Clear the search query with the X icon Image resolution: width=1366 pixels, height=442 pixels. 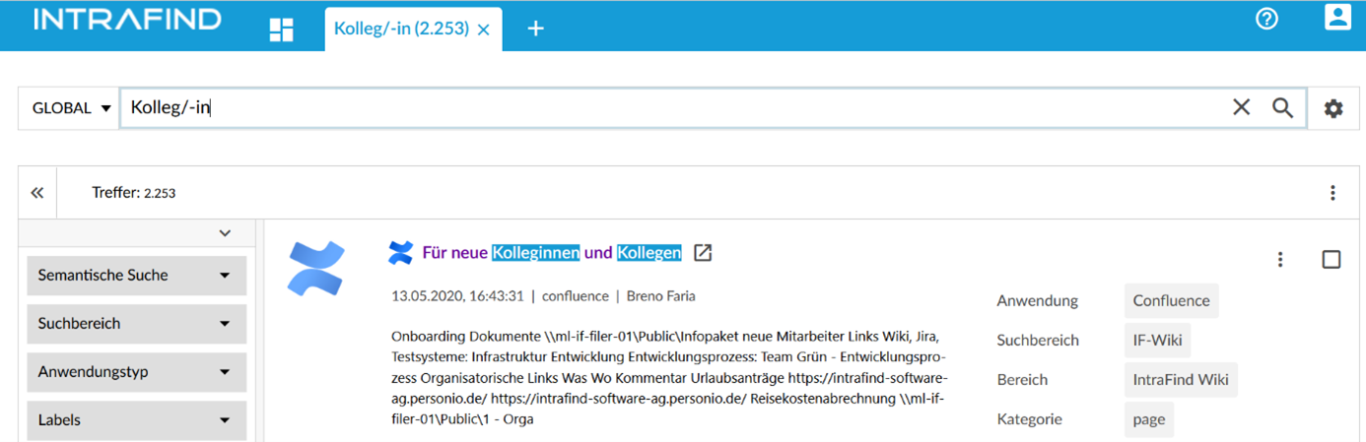click(1241, 107)
